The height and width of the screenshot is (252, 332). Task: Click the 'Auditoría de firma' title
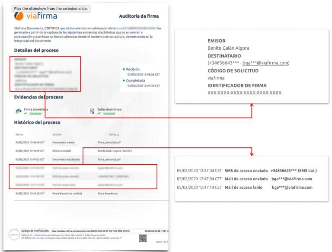[139, 16]
